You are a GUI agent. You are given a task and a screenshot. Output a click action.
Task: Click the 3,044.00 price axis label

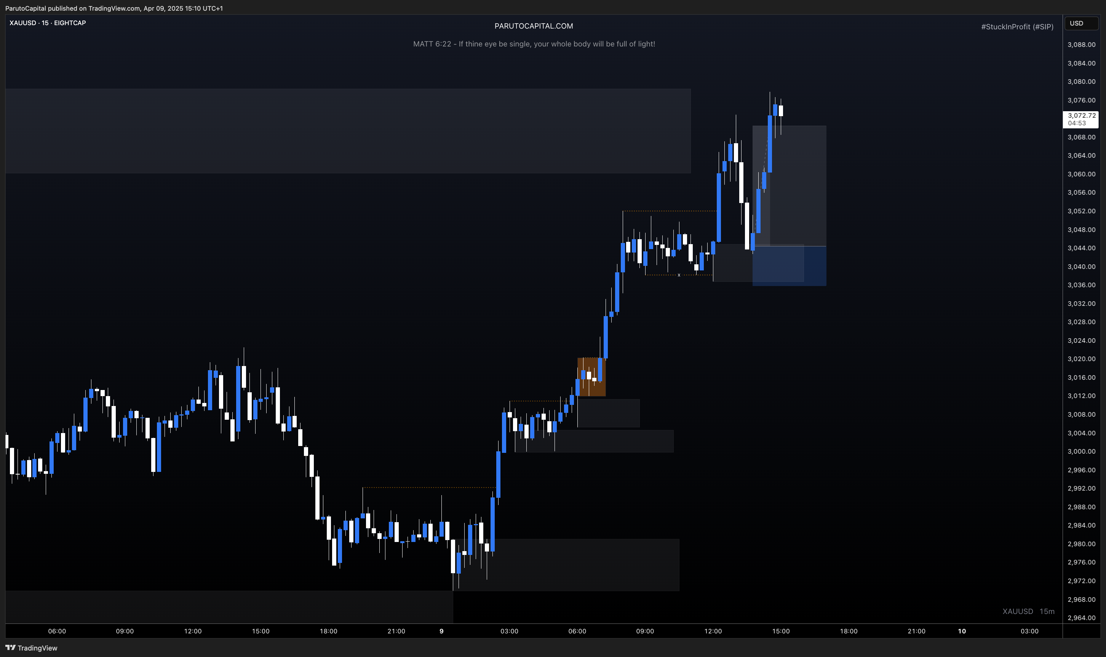1081,248
